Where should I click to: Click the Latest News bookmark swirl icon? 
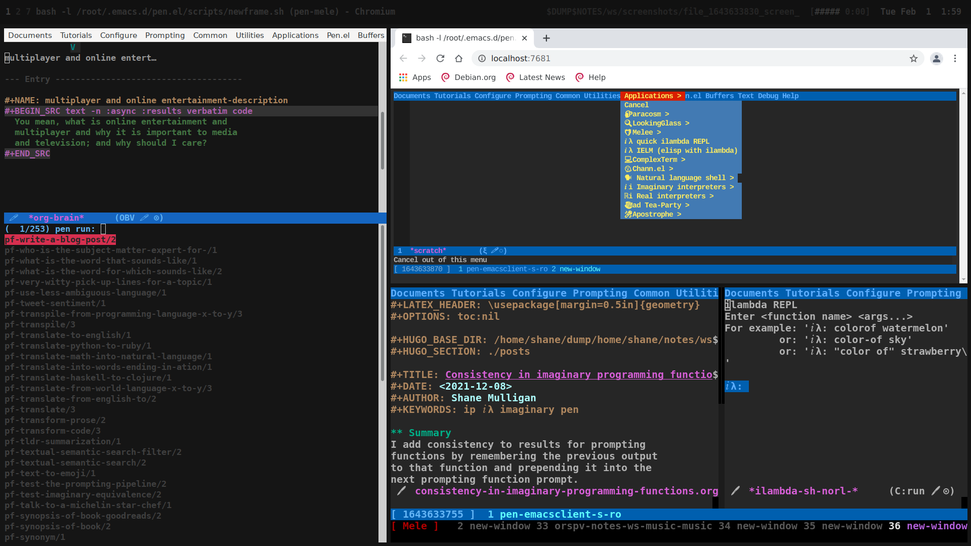point(510,77)
